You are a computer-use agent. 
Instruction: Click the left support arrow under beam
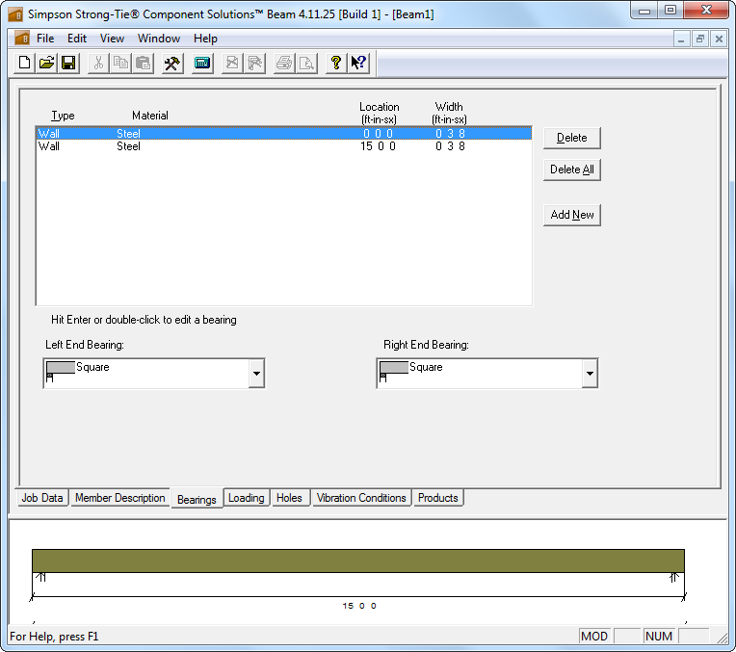pyautogui.click(x=41, y=577)
